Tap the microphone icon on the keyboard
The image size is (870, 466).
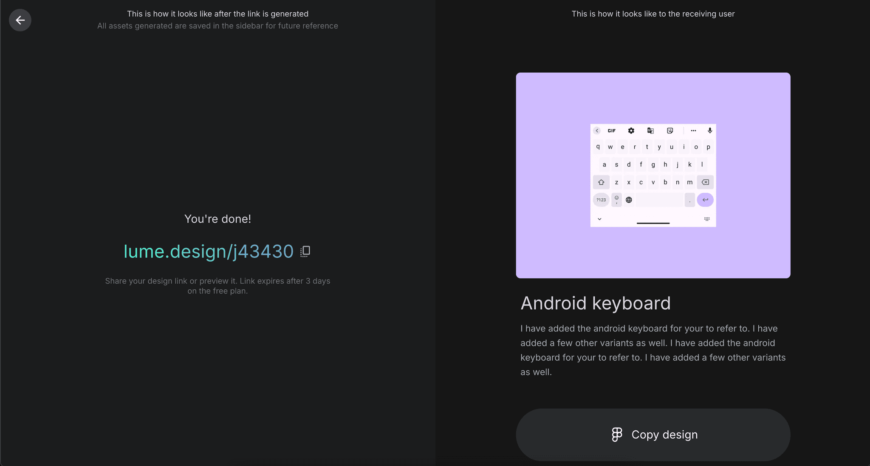(x=710, y=131)
